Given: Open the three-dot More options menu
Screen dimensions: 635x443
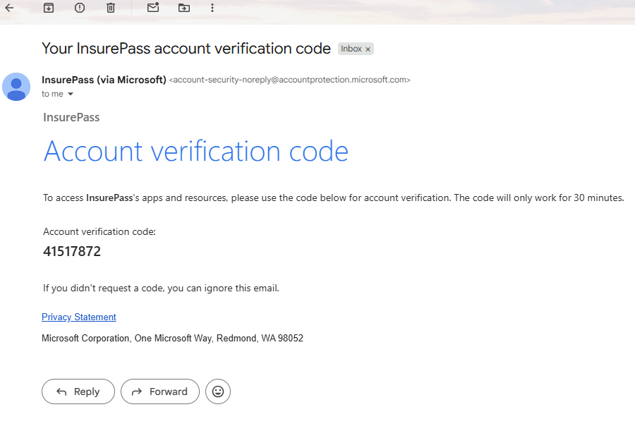Looking at the screenshot, I should pyautogui.click(x=212, y=8).
